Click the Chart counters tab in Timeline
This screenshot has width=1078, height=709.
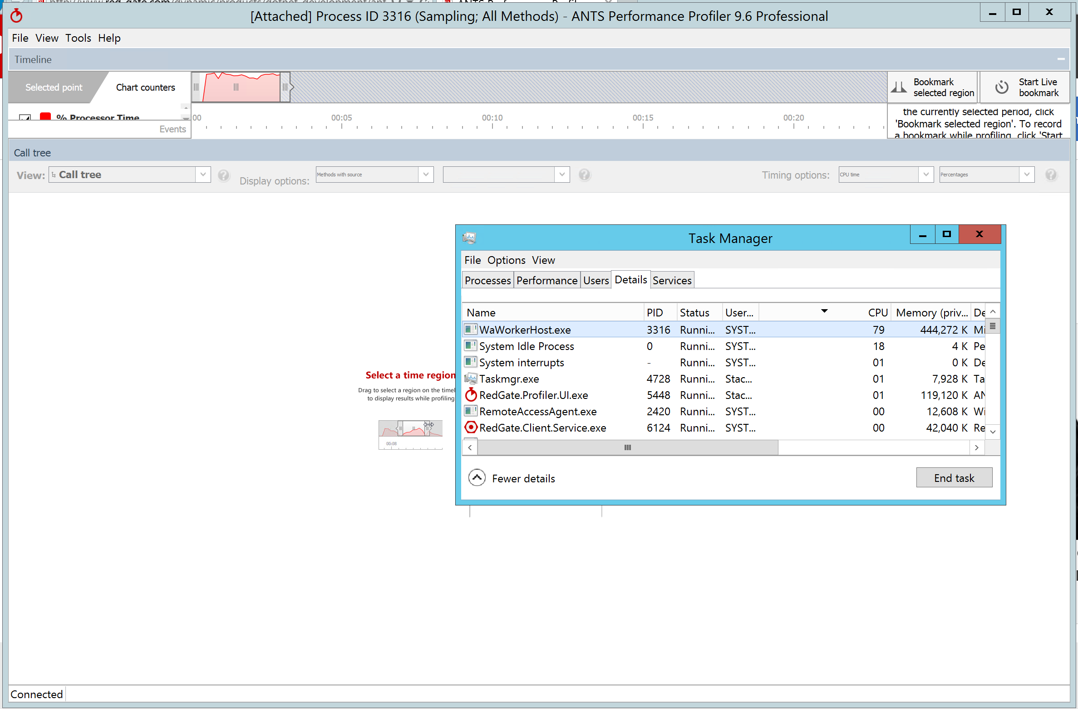[145, 87]
